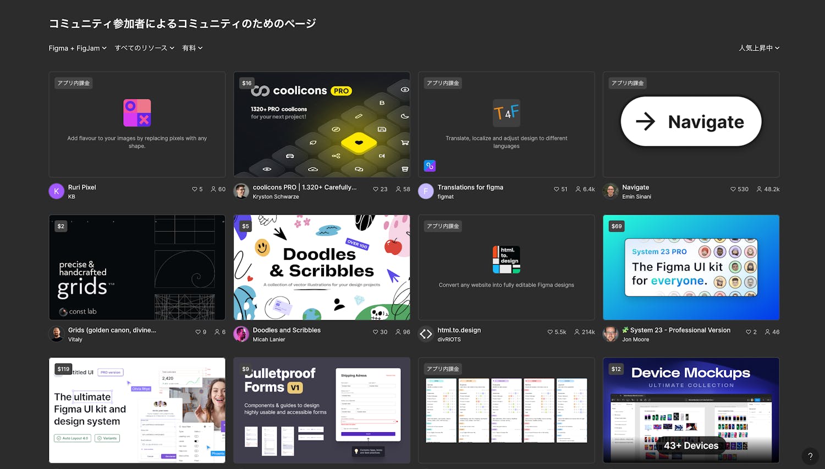The height and width of the screenshot is (469, 825).
Task: Expand the すべてのリソース filter dropdown
Action: (x=144, y=48)
